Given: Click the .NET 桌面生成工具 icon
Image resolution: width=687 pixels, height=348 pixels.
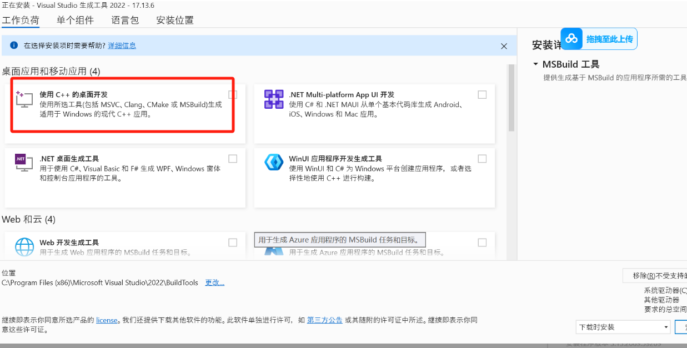Looking at the screenshot, I should (24, 162).
